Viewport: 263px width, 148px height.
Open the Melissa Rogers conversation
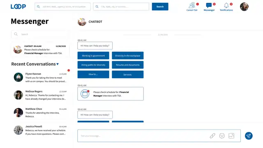40,95
